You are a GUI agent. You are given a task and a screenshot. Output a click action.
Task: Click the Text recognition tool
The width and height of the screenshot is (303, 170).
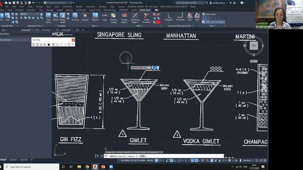pos(190,17)
